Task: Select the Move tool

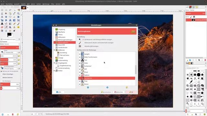Action: tap(6, 17)
